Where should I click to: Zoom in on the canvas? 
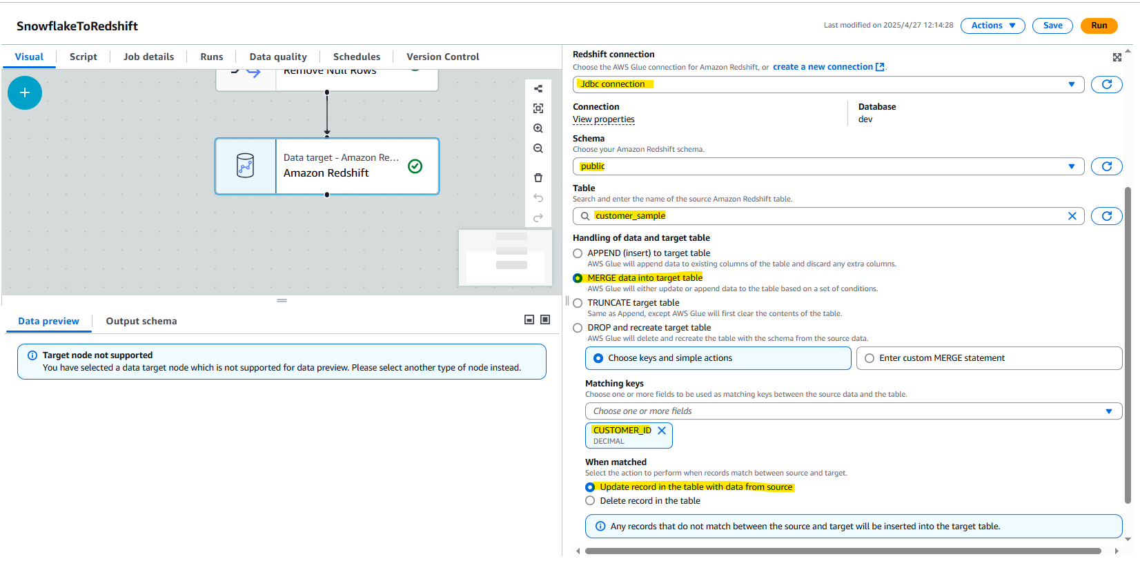pyautogui.click(x=538, y=128)
